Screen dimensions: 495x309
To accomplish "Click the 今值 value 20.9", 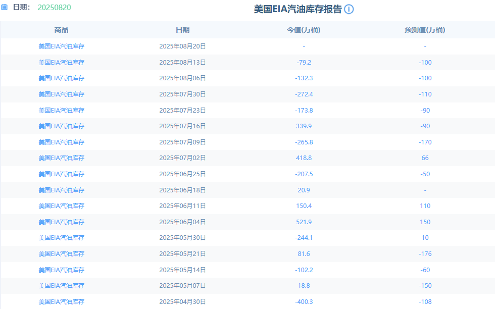I will pyautogui.click(x=304, y=190).
